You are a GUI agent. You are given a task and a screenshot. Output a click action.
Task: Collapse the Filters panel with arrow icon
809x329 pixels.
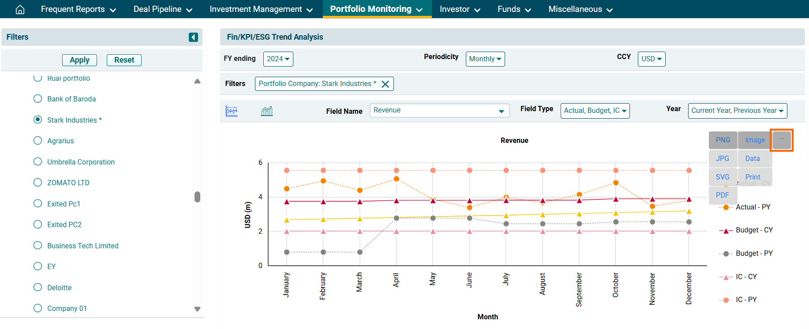click(193, 37)
